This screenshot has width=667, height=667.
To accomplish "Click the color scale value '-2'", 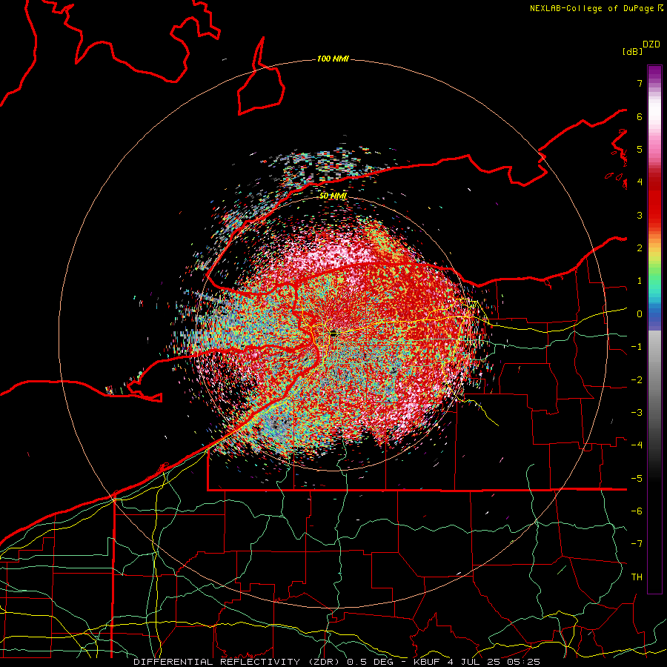I will tap(637, 380).
